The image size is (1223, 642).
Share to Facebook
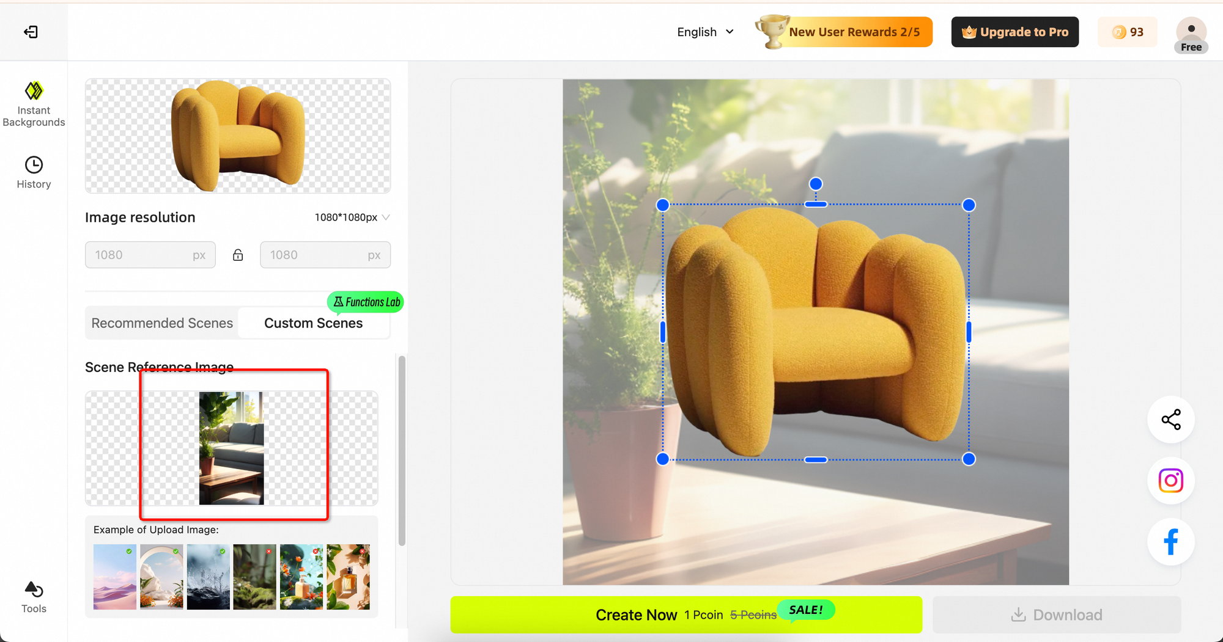1170,542
